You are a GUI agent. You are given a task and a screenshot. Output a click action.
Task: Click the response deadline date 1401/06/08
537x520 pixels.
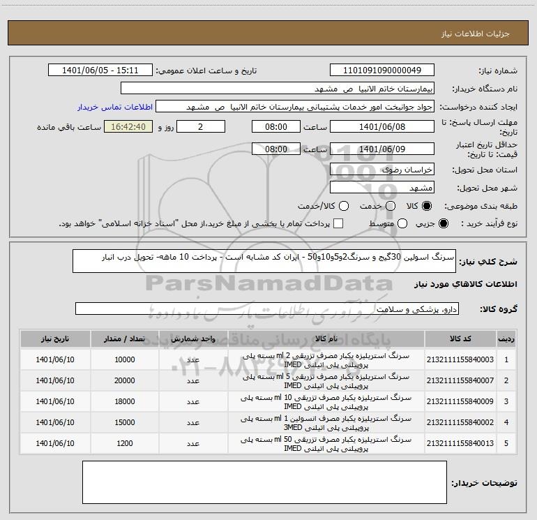pos(382,126)
